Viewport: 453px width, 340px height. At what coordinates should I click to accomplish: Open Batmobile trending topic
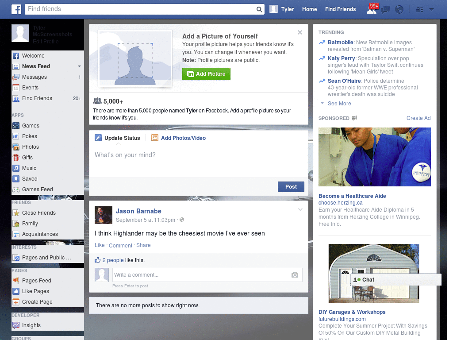pos(340,42)
